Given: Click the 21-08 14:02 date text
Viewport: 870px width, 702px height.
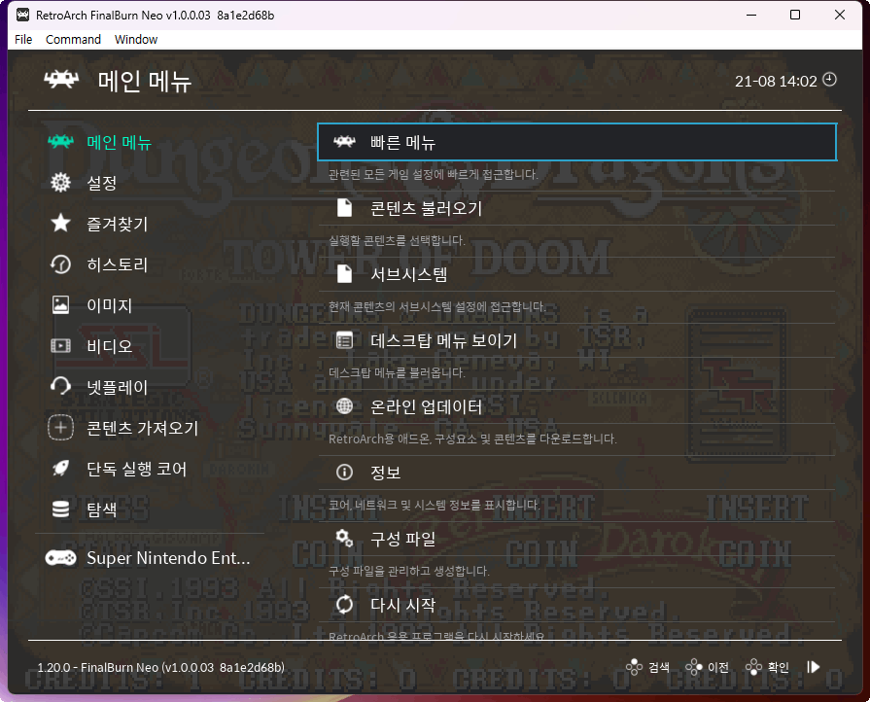Looking at the screenshot, I should point(776,82).
